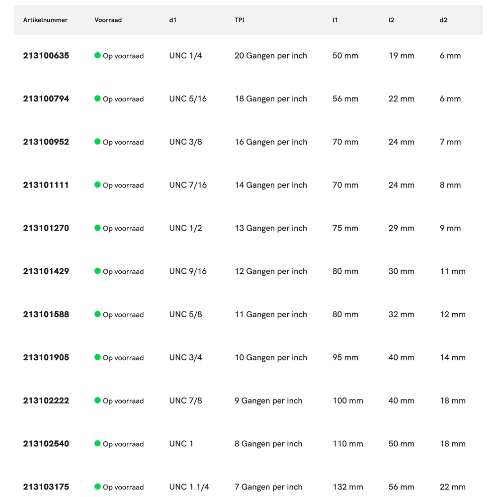Open article number 213100794
497x497 pixels.
pyautogui.click(x=46, y=99)
